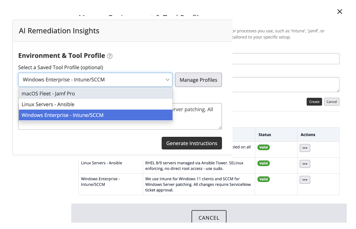This screenshot has height=229, width=356.
Task: Close the dialog with the X icon
Action: (x=340, y=12)
